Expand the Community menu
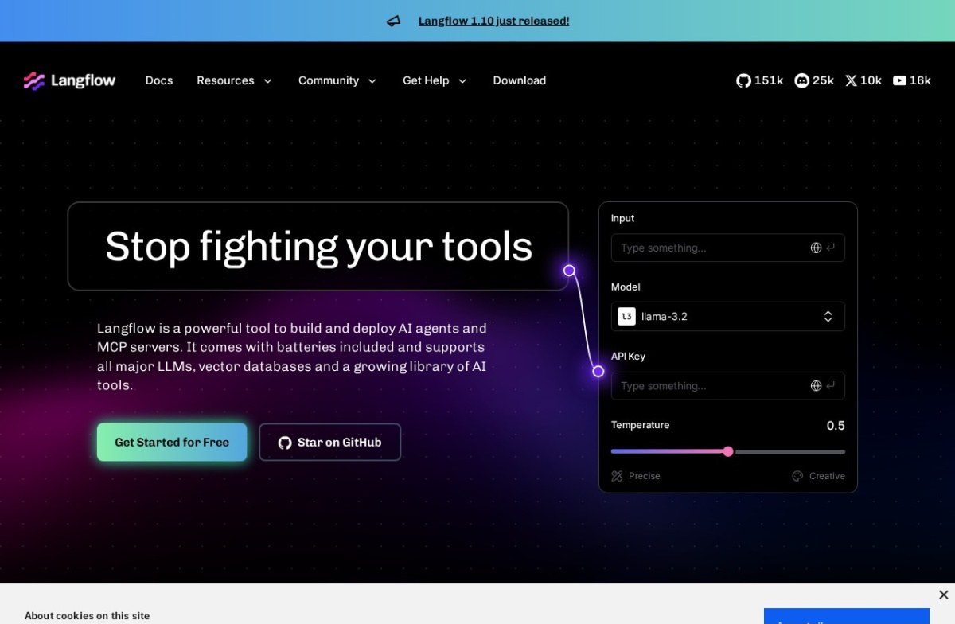Viewport: 955px width, 624px height. coord(337,80)
